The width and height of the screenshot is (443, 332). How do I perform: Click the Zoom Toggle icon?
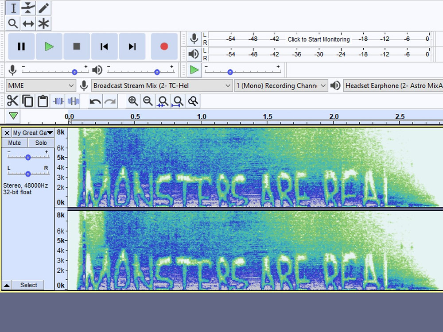coord(193,101)
